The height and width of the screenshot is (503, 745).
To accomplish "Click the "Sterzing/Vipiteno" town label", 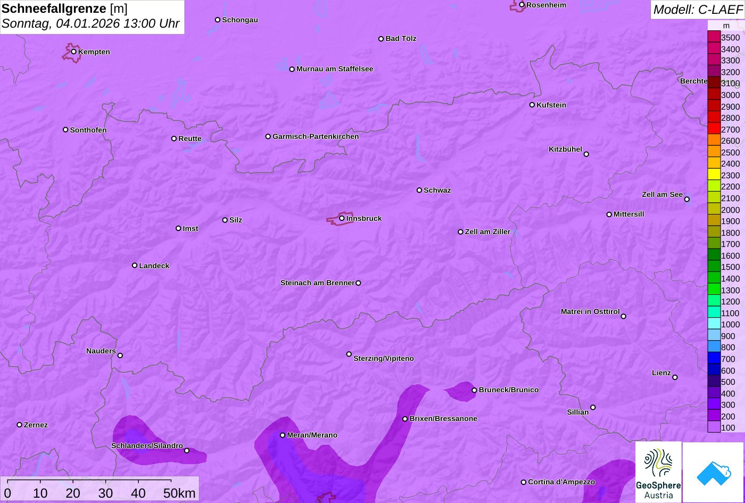I will point(384,359).
